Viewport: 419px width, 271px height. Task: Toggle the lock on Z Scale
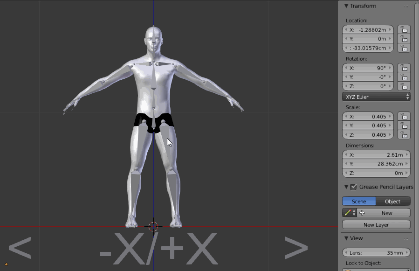[x=404, y=135]
